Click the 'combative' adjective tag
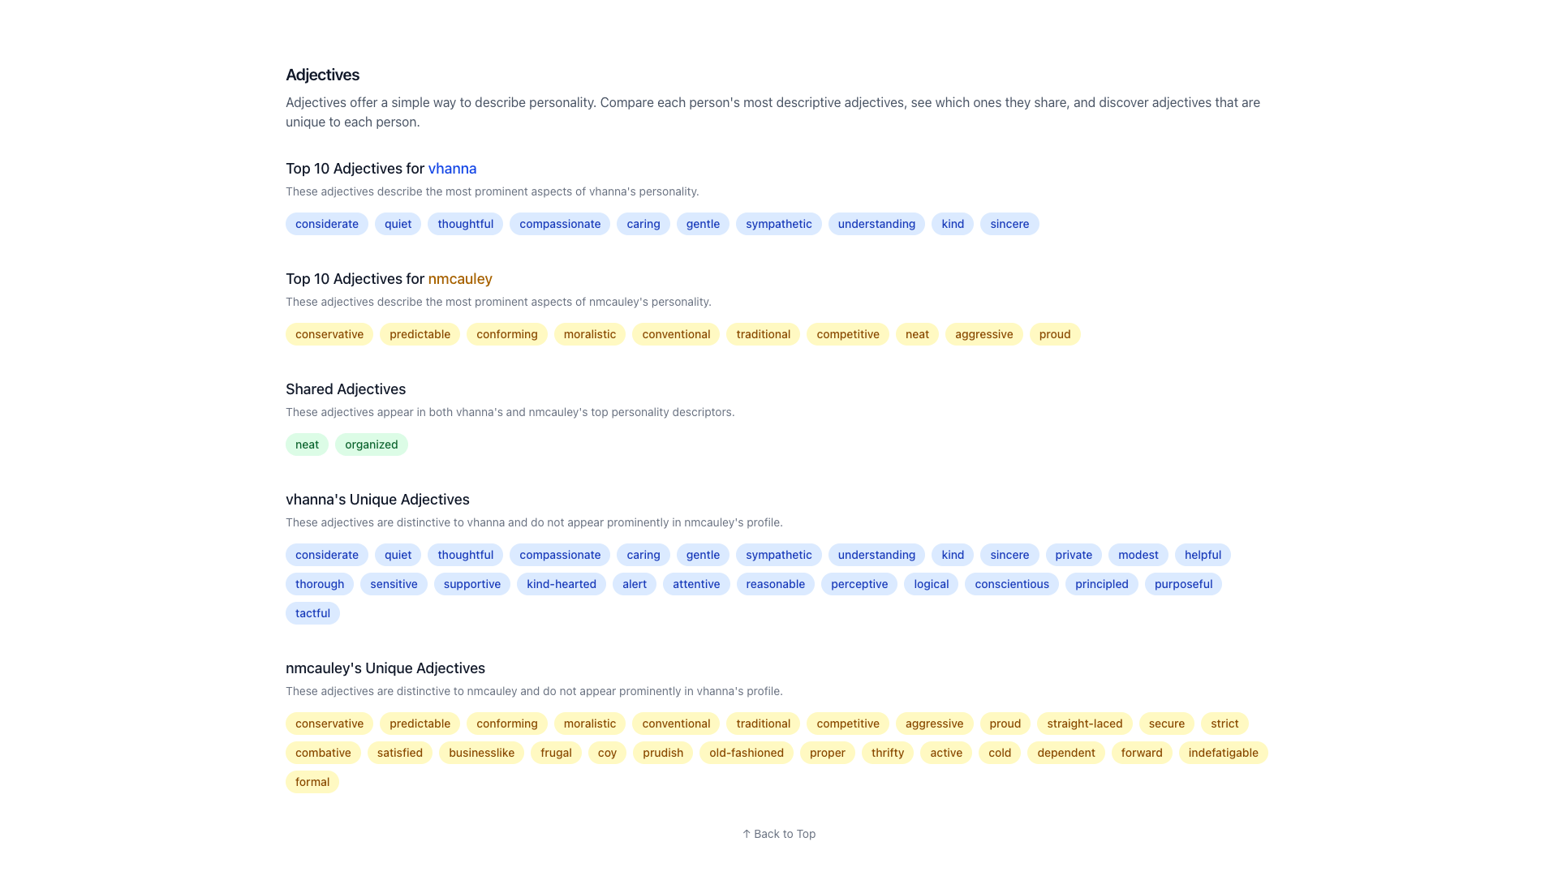The image size is (1558, 876). pyautogui.click(x=323, y=753)
